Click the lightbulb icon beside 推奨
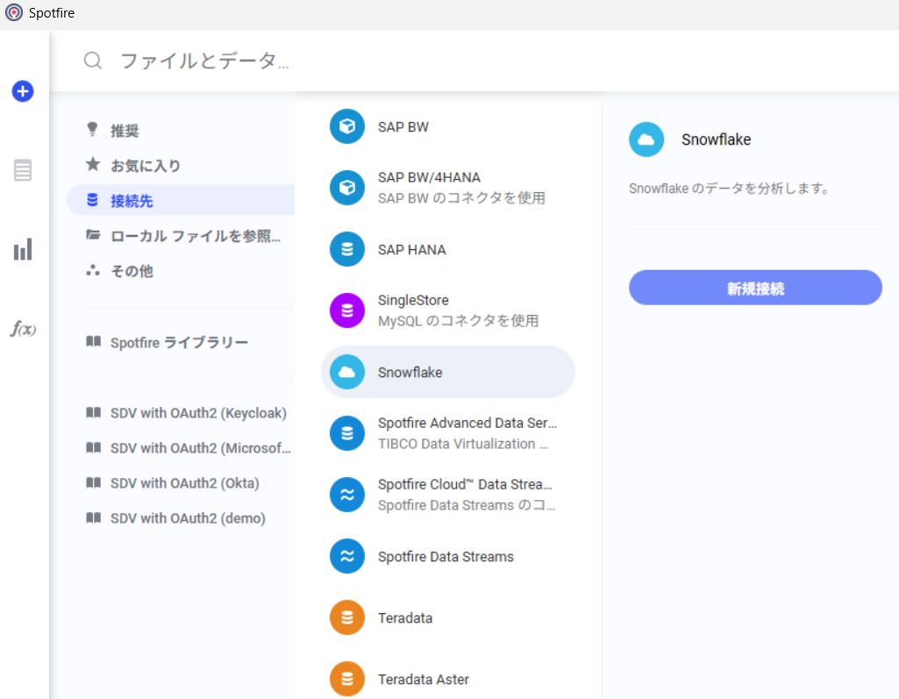Image resolution: width=899 pixels, height=699 pixels. tap(92, 130)
